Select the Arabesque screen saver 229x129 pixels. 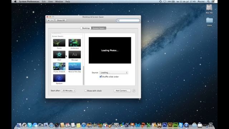pyautogui.click(x=75, y=44)
